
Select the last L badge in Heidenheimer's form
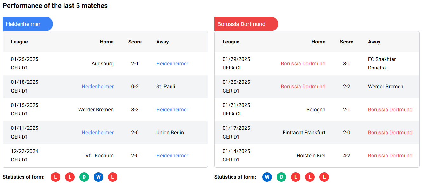pos(113,177)
